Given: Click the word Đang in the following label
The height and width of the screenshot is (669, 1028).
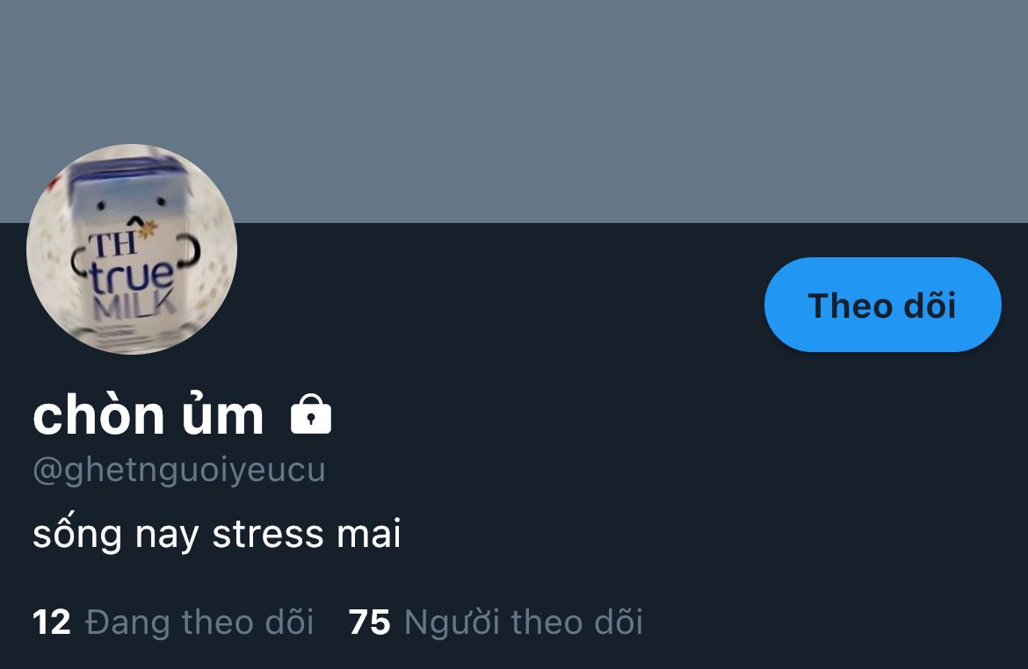Looking at the screenshot, I should point(129,622).
